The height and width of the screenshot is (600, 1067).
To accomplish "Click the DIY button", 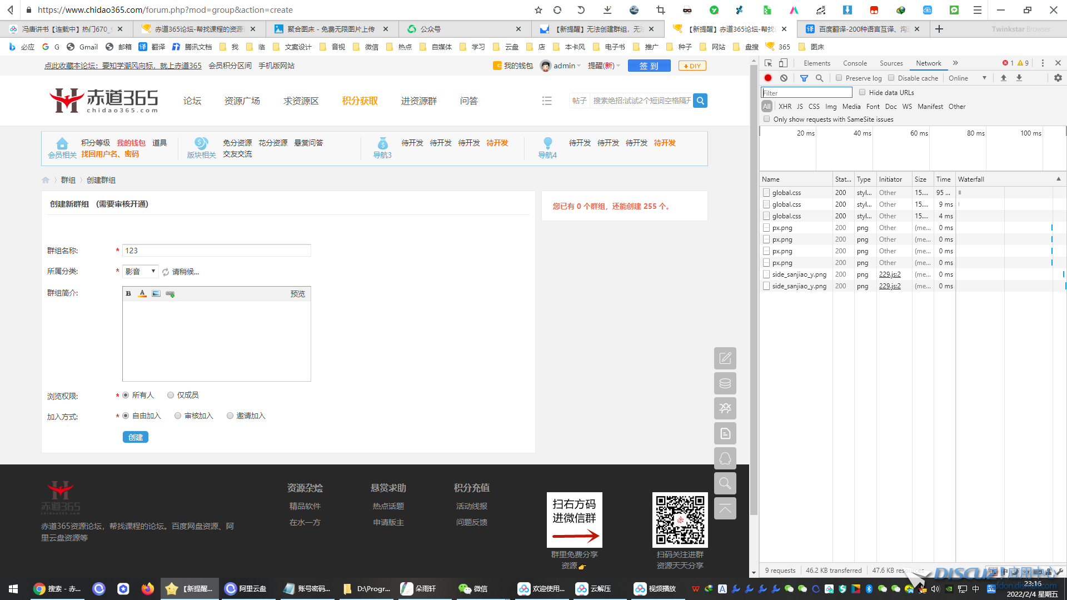I will [x=692, y=66].
